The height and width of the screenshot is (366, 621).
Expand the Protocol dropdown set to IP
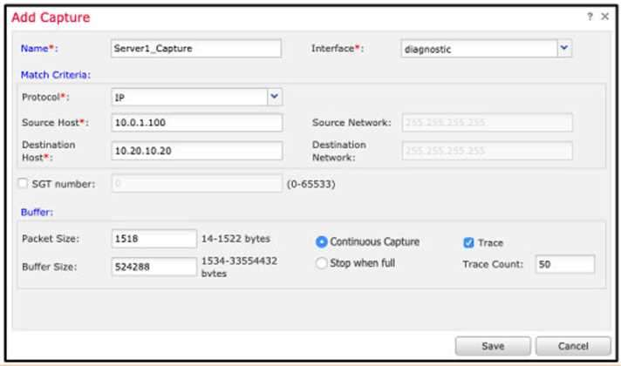click(275, 97)
